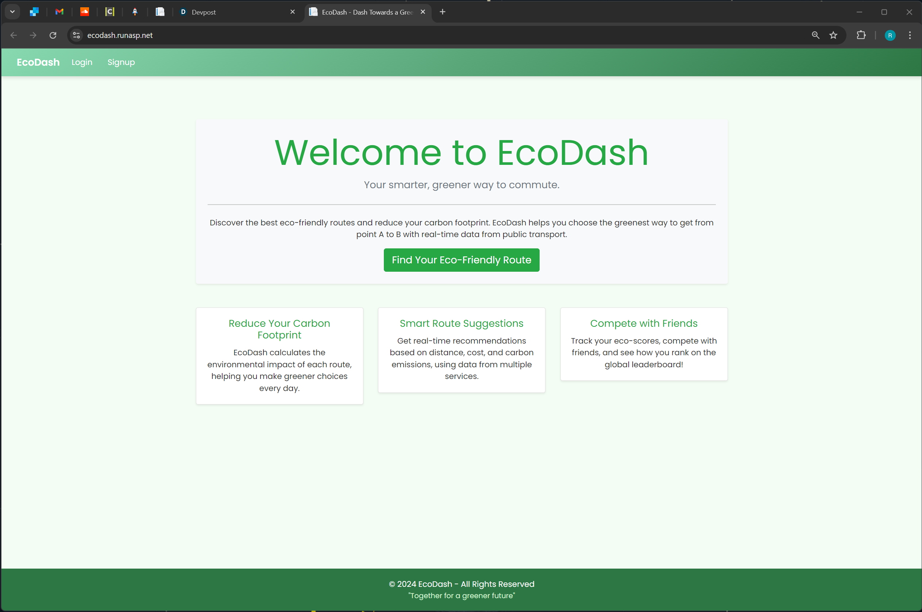Open the profile avatar menu
The height and width of the screenshot is (612, 922).
point(890,35)
